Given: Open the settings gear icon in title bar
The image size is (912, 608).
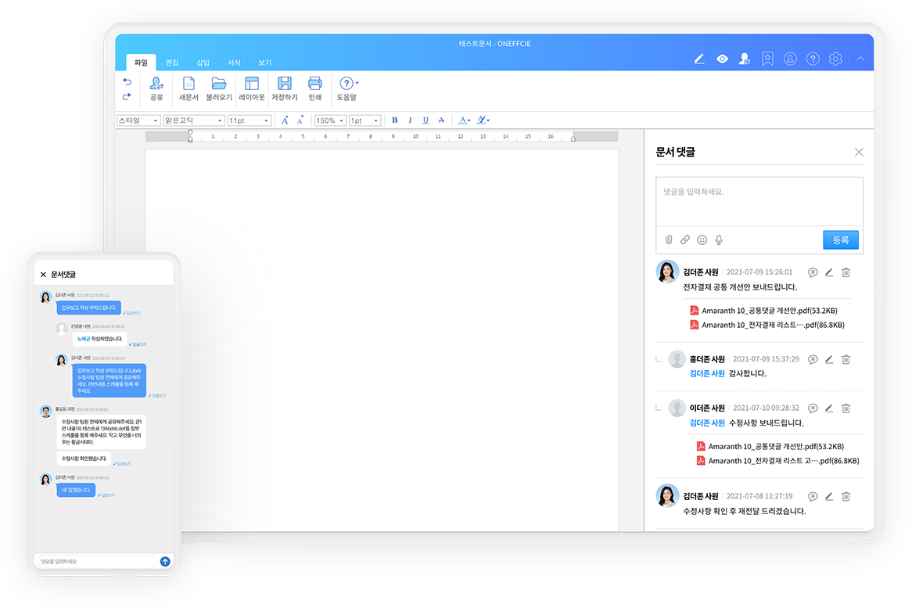Looking at the screenshot, I should (835, 59).
